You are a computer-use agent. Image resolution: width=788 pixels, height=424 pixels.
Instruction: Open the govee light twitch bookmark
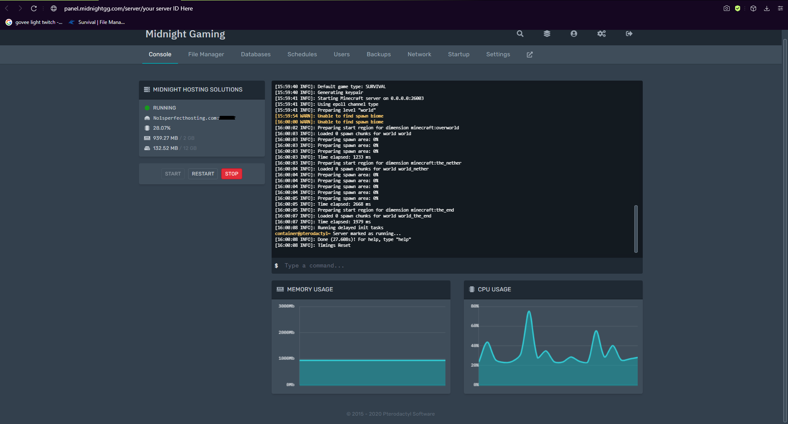click(x=34, y=22)
